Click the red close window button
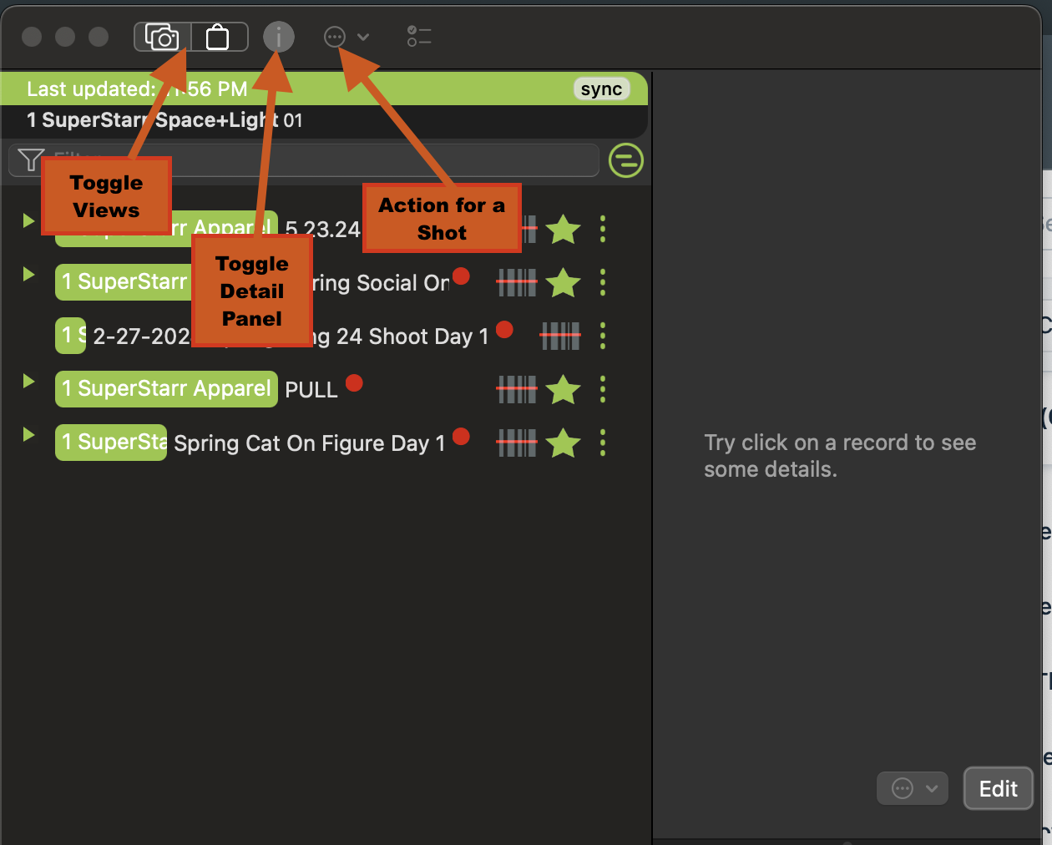1052x845 pixels. pos(32,37)
